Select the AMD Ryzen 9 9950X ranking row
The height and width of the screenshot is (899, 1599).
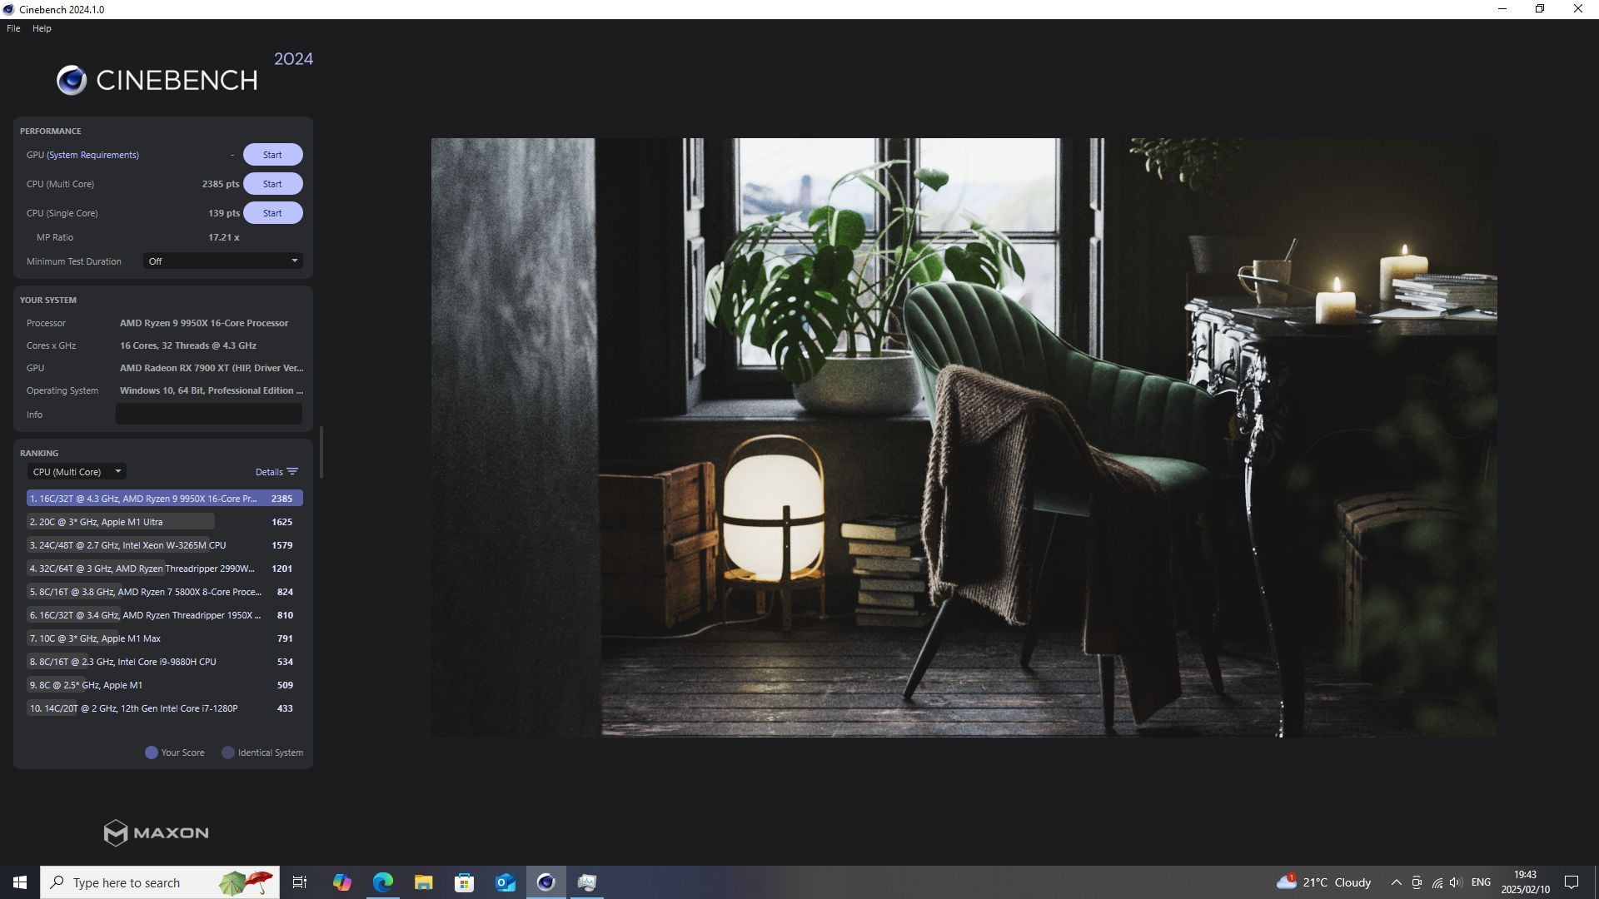164,499
